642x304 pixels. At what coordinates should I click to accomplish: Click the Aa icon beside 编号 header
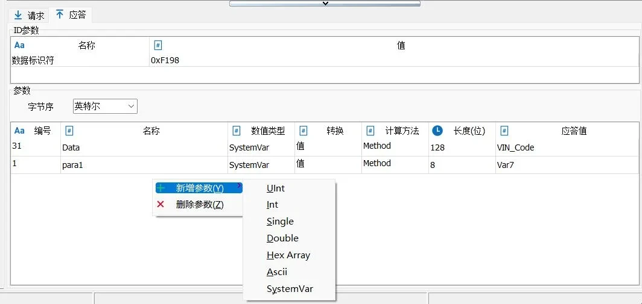click(x=19, y=131)
